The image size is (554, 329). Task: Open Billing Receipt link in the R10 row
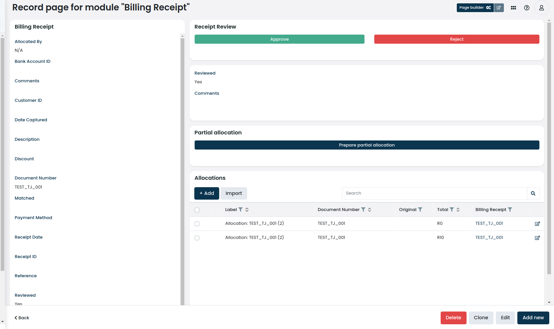click(489, 238)
